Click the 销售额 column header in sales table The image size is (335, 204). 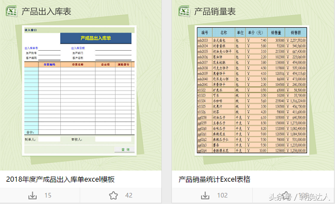[296, 33]
